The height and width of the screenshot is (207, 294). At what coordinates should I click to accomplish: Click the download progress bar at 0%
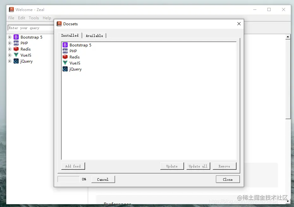(68, 179)
